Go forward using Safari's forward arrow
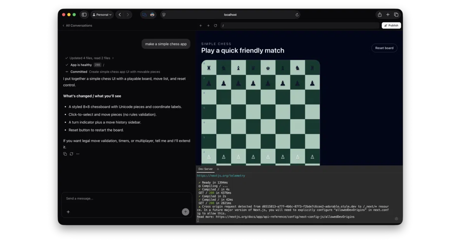This screenshot has height=242, width=461. point(128,15)
